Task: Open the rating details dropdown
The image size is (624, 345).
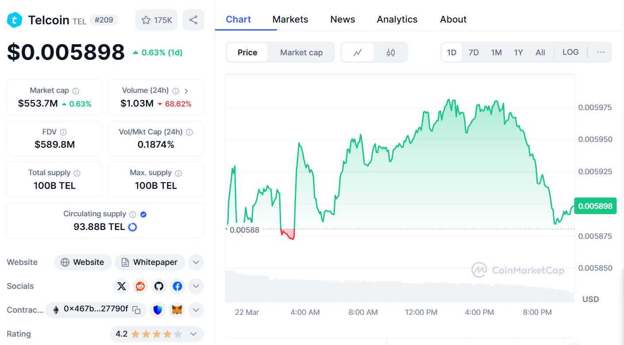Action: 193,333
